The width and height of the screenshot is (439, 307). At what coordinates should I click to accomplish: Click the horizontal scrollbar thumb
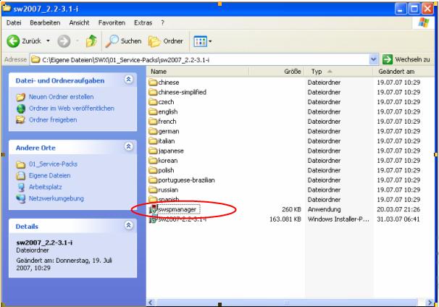point(286,303)
